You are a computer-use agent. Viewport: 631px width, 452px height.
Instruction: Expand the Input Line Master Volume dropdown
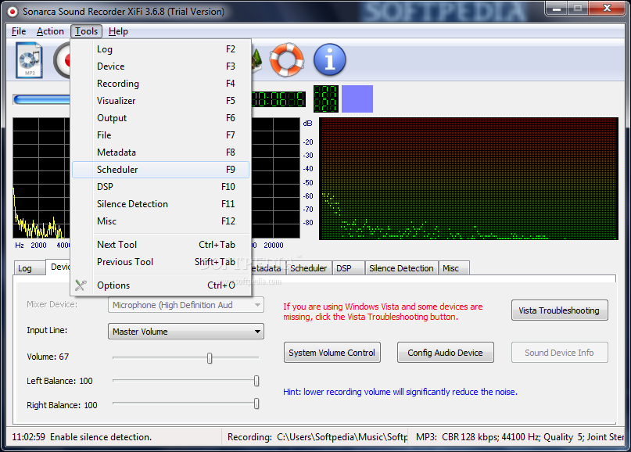click(x=186, y=332)
